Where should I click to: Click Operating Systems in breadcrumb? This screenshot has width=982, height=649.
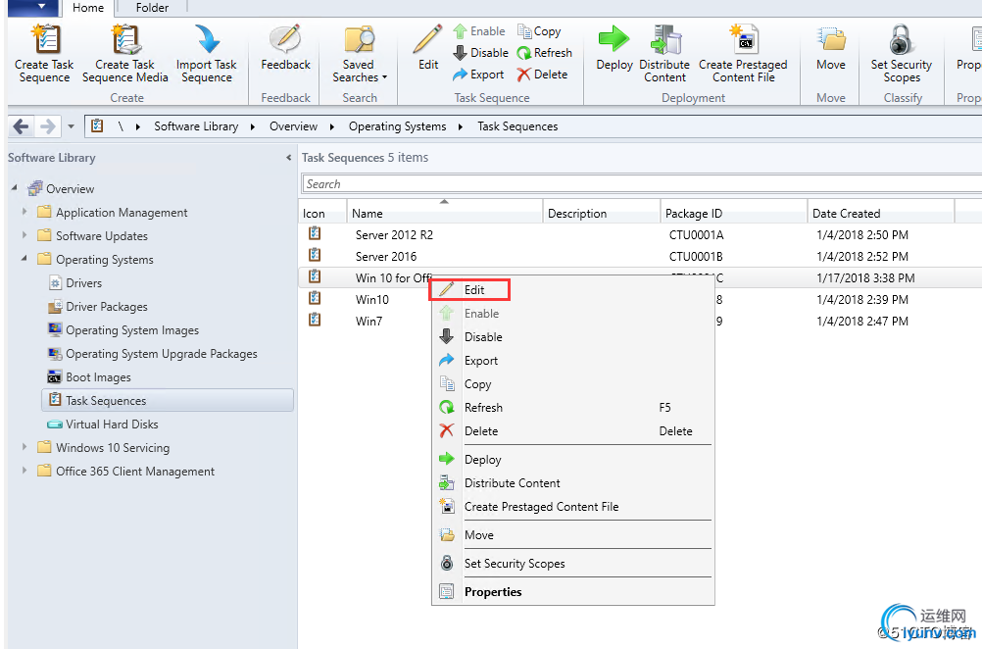coord(397,126)
